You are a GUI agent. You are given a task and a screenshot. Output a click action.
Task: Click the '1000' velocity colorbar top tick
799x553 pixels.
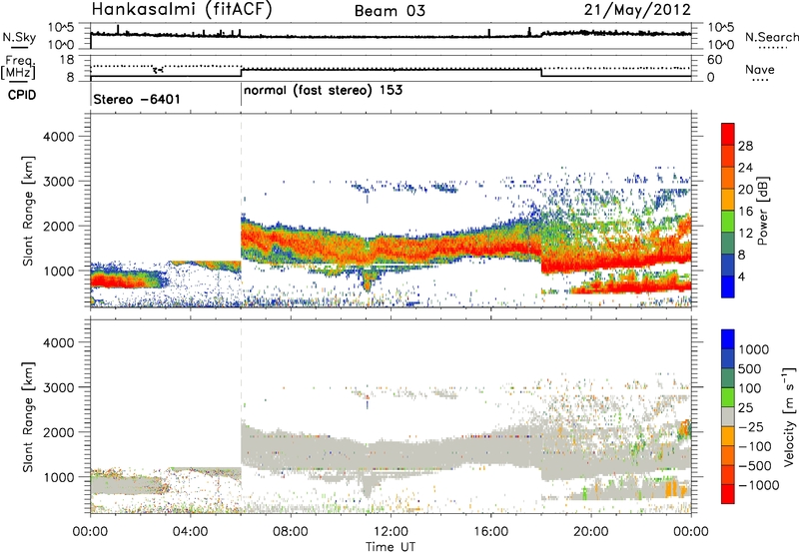click(753, 349)
